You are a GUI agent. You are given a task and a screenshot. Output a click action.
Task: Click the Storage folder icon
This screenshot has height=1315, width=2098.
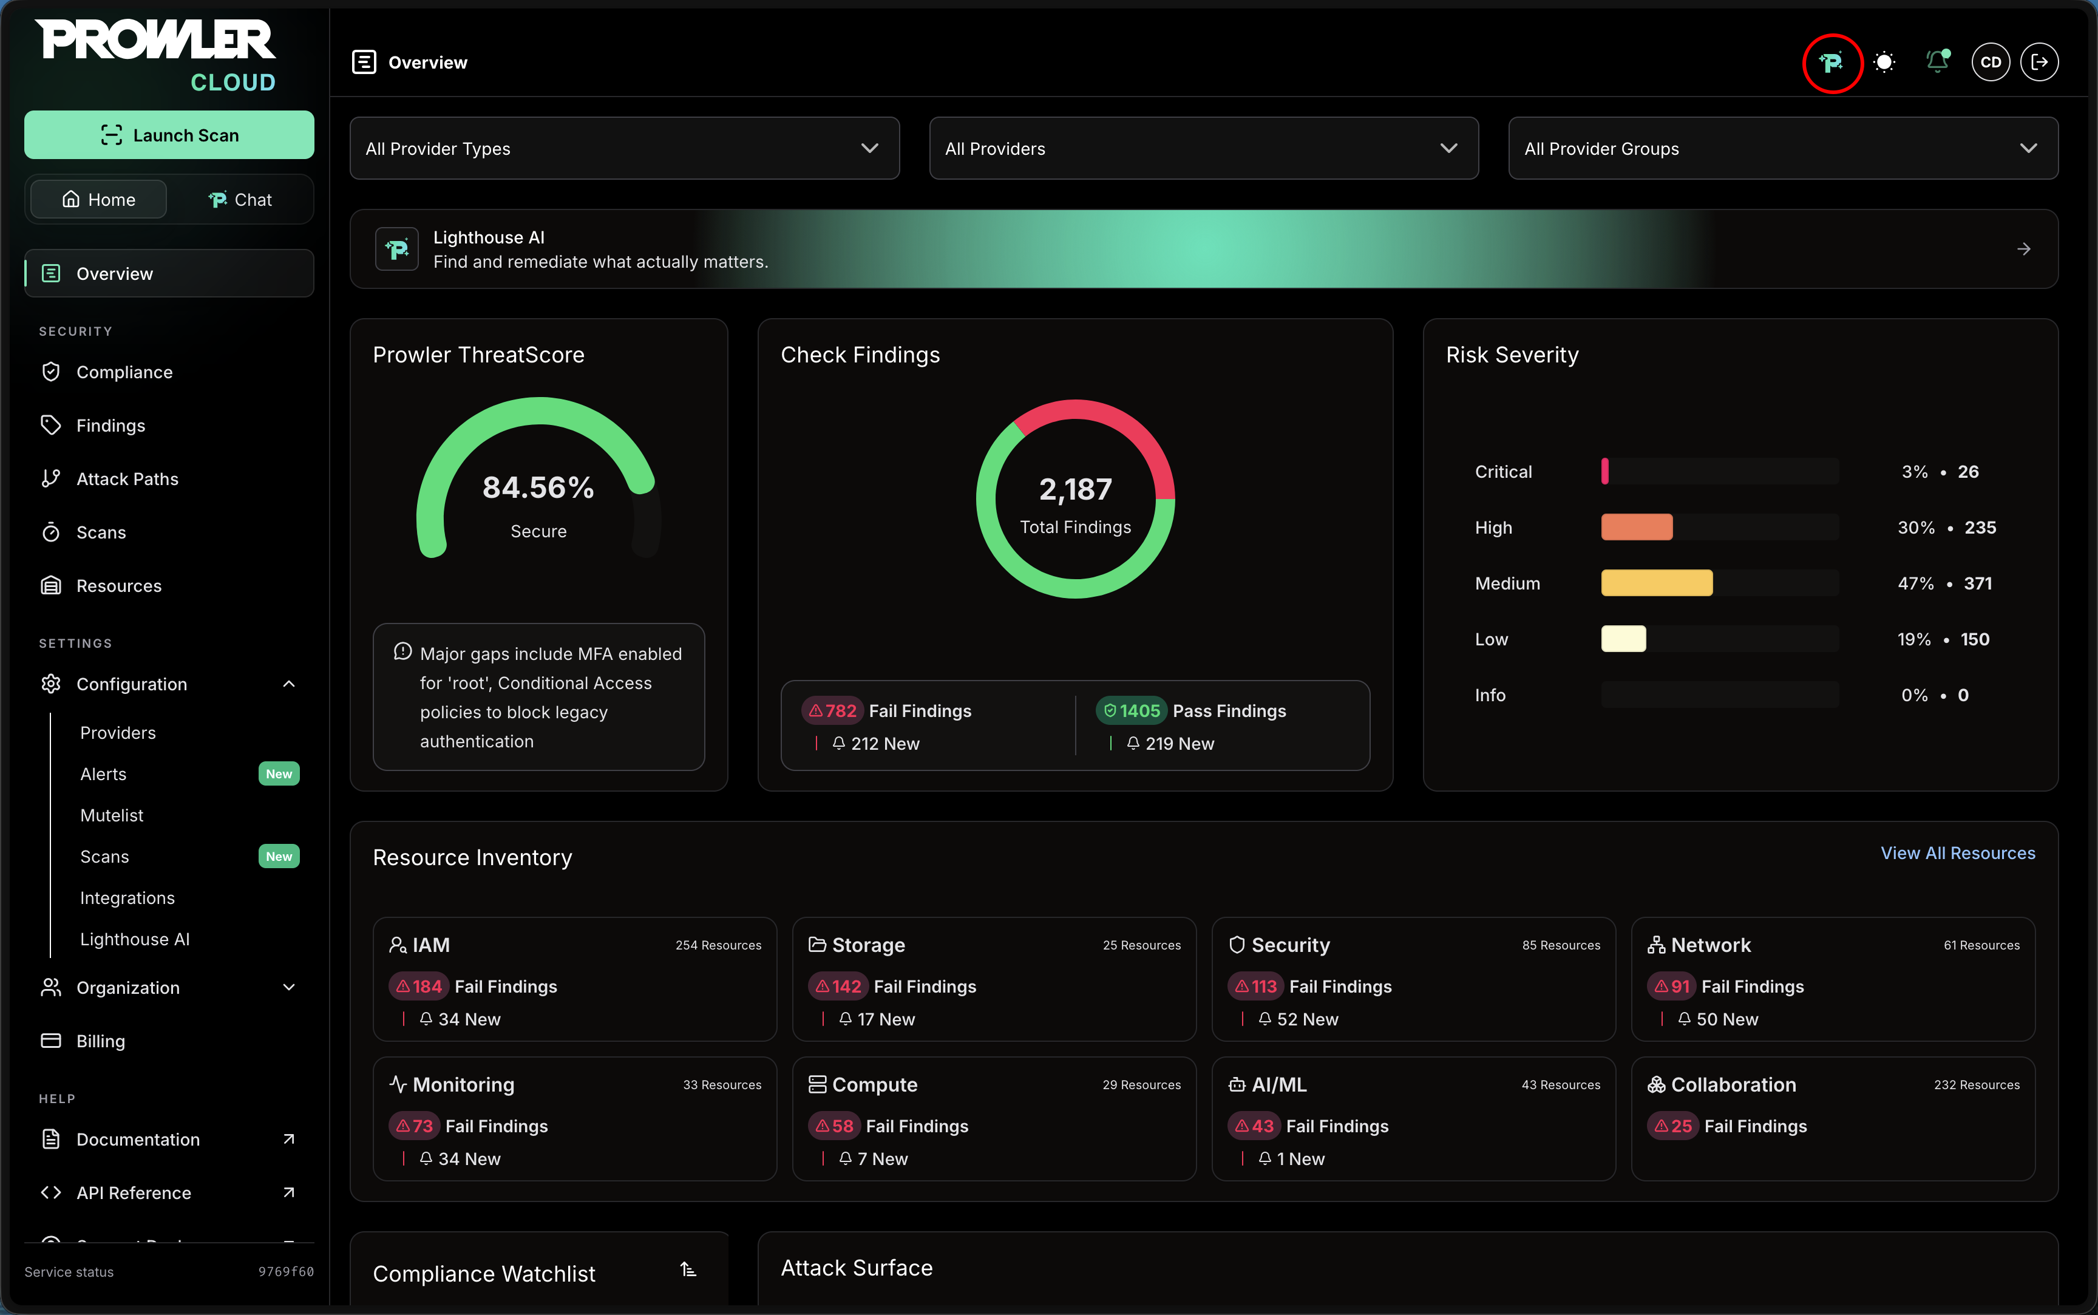point(817,945)
